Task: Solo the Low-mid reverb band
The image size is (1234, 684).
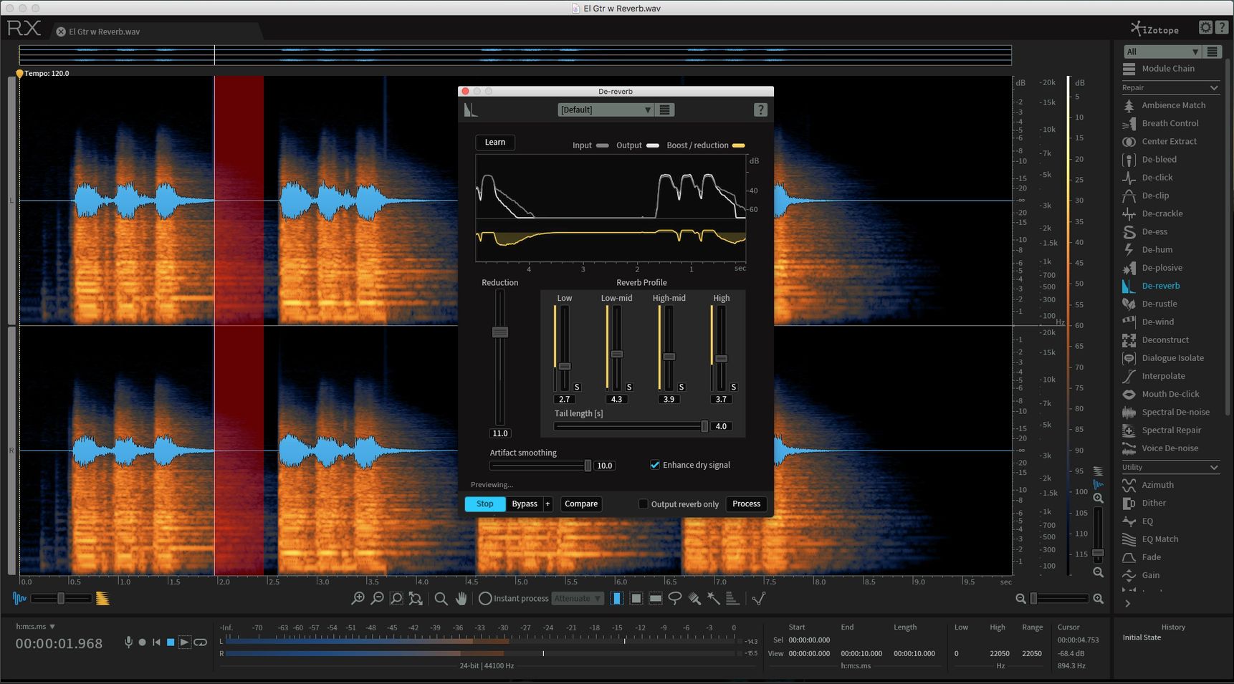Action: [629, 387]
